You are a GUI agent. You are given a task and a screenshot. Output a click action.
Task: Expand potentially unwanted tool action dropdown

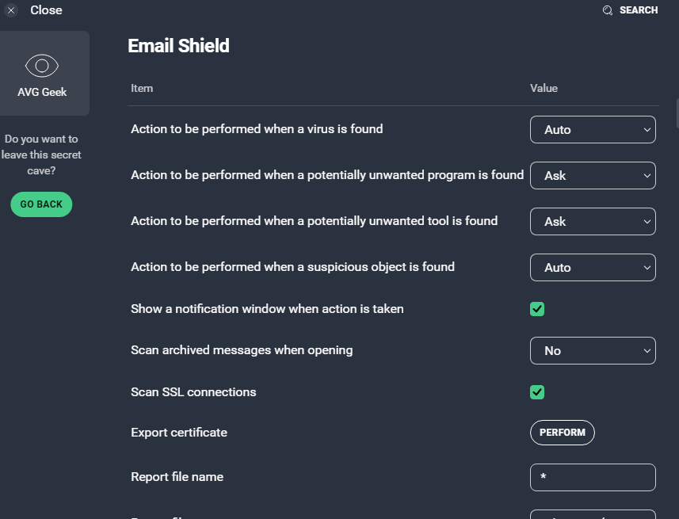point(592,222)
